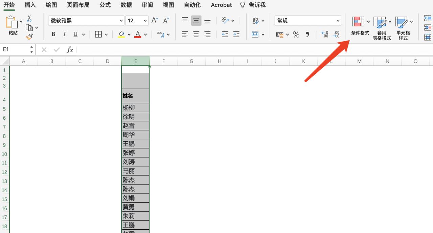Switch to the 审阅 tab
433x233 pixels.
point(147,5)
